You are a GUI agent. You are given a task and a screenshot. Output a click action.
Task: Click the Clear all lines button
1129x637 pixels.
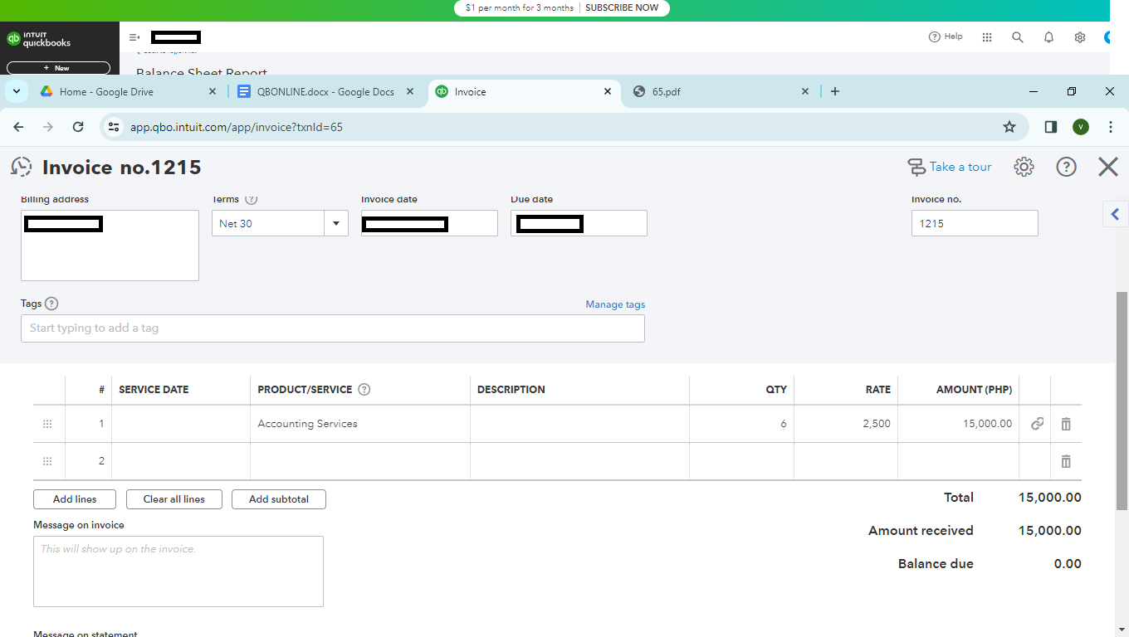pos(174,499)
